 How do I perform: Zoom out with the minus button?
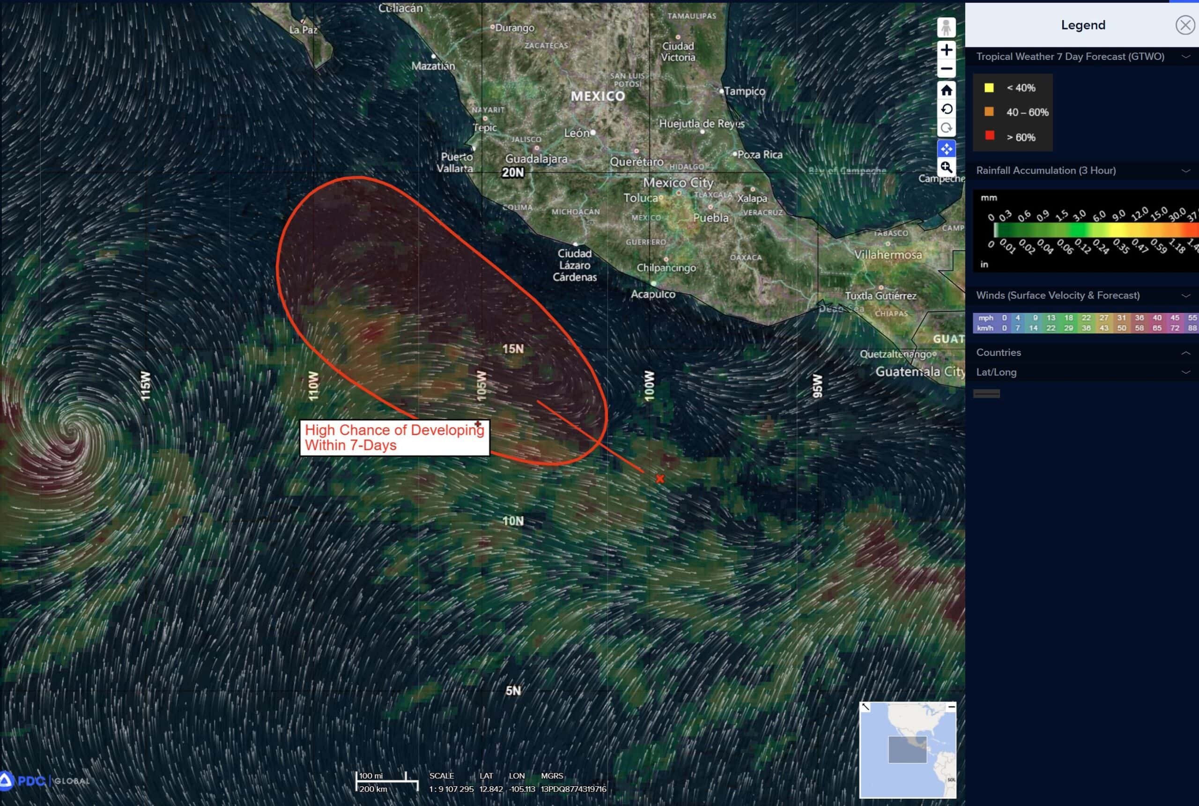946,69
